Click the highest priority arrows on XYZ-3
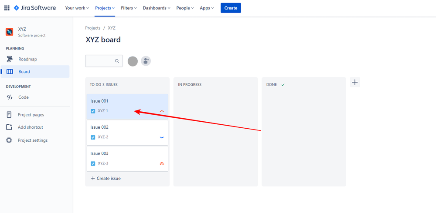The image size is (436, 213). (x=162, y=163)
